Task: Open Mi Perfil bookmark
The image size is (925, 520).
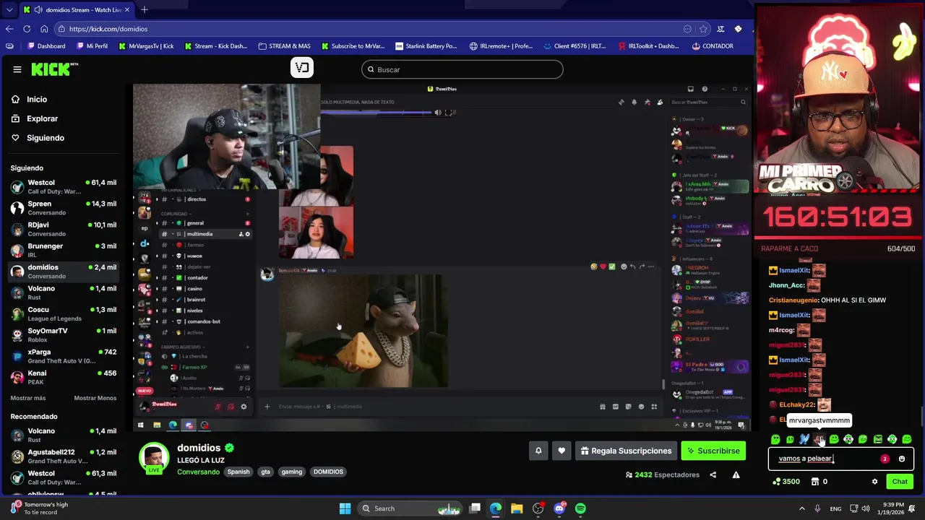Action: 91,46
